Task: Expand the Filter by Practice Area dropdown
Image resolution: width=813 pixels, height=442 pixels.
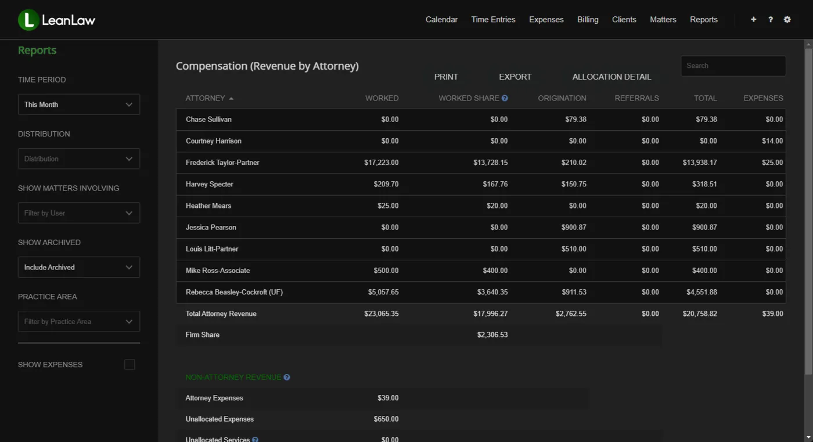Action: 79,321
